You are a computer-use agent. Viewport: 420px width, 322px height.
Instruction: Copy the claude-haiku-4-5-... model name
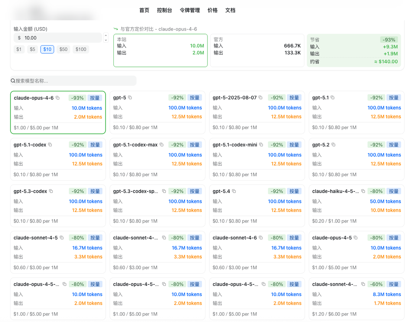click(363, 191)
